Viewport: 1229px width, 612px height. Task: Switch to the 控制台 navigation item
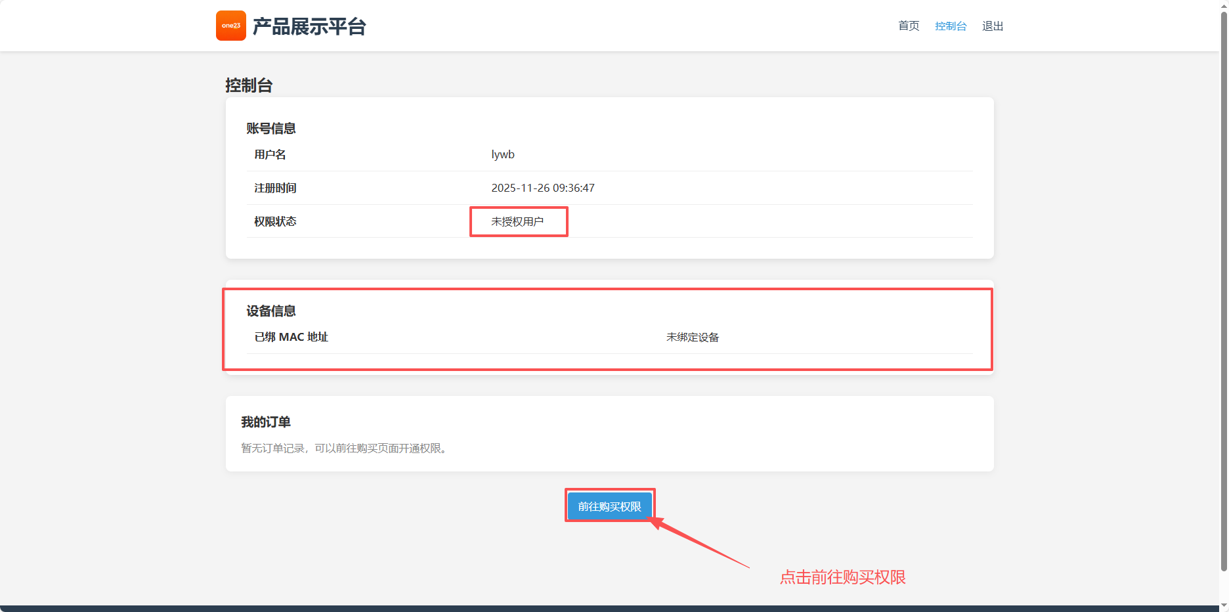[951, 26]
